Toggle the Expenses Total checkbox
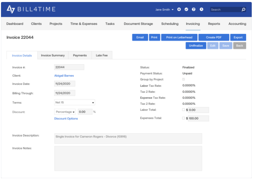This screenshot has width=253, height=180. point(183,118)
